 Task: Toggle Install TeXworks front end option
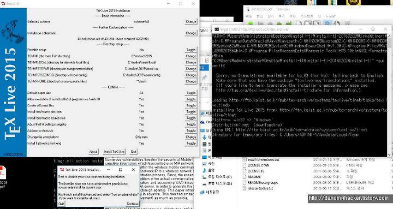(x=191, y=144)
